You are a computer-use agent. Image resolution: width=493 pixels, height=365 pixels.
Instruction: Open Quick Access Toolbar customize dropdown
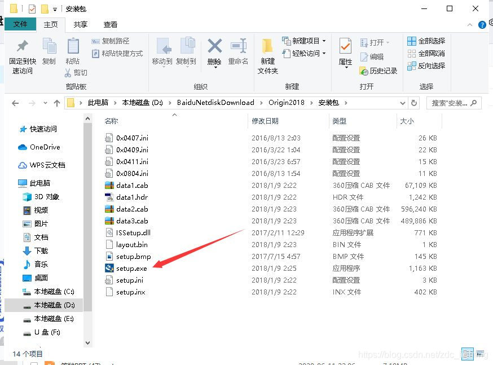(x=55, y=10)
